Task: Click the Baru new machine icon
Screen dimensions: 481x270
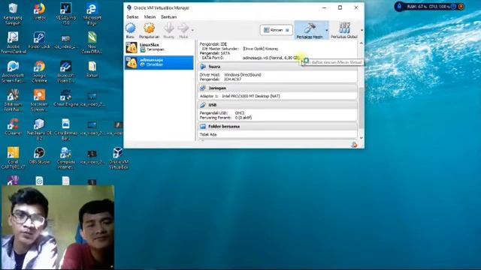Action: (130, 28)
